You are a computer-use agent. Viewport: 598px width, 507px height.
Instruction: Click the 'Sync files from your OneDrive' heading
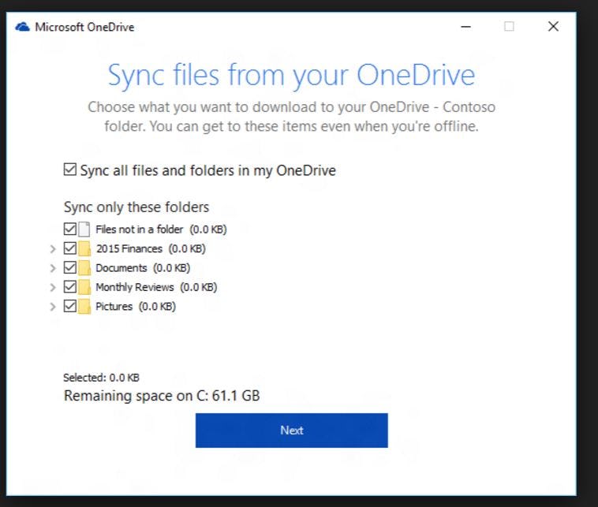pos(292,76)
